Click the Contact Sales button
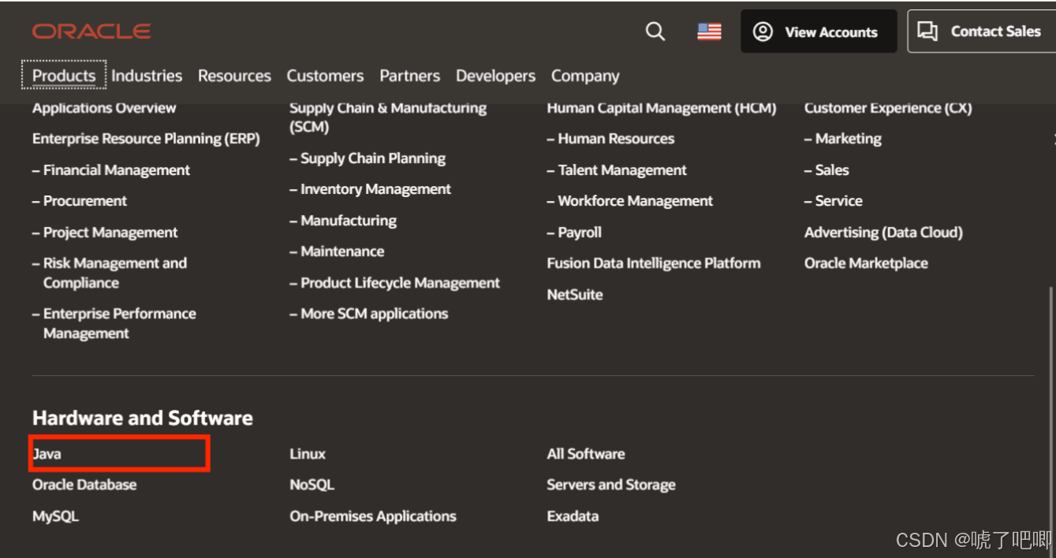Screen dimensions: 1056x558 click(x=982, y=32)
